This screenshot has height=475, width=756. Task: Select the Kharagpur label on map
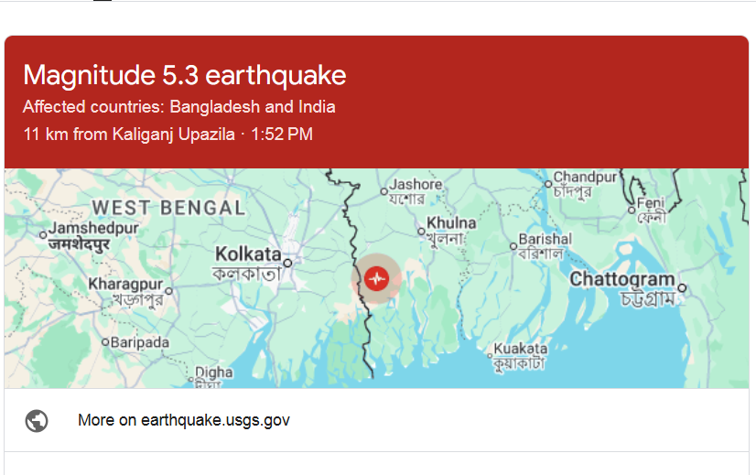pos(124,285)
